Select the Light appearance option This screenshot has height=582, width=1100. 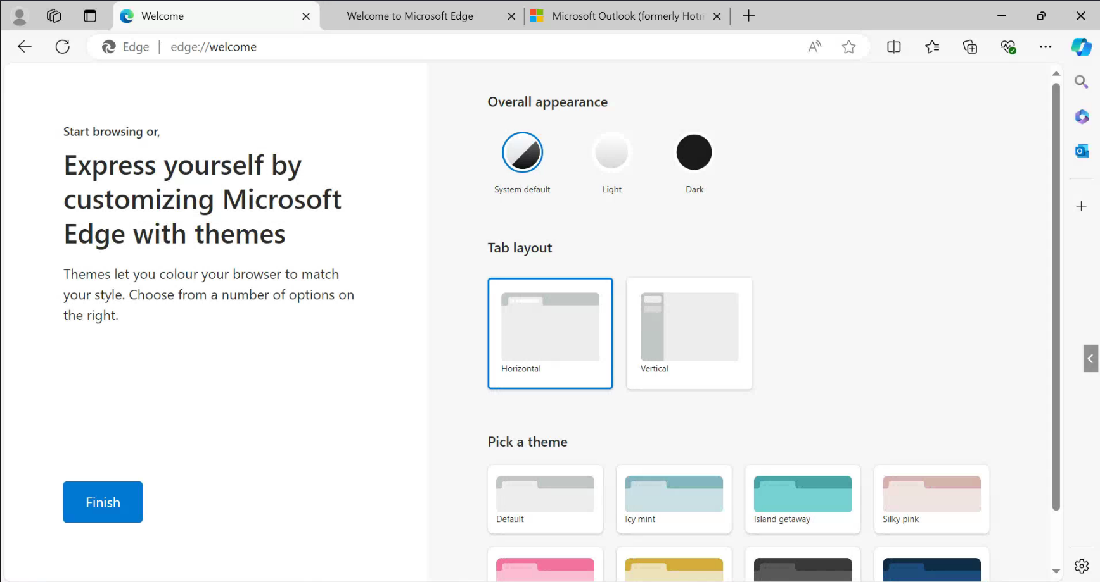pyautogui.click(x=611, y=152)
